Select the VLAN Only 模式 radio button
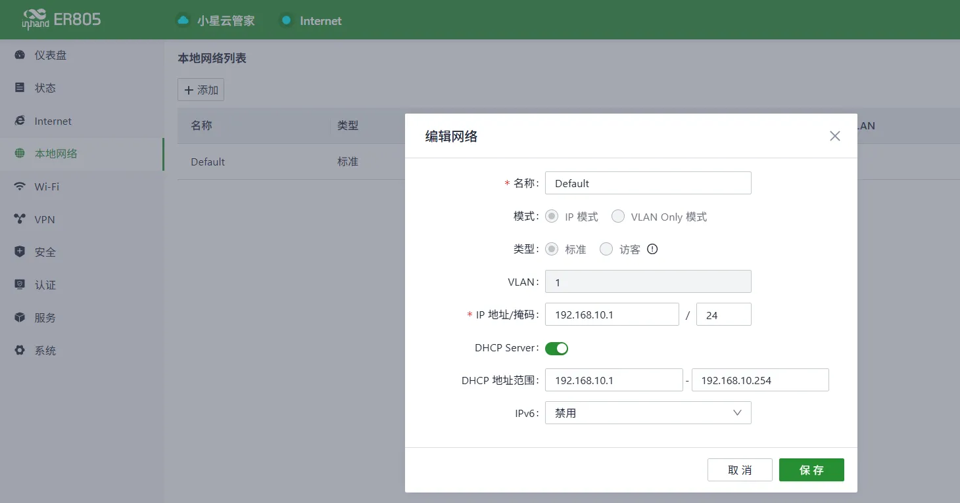The height and width of the screenshot is (503, 960). 618,216
